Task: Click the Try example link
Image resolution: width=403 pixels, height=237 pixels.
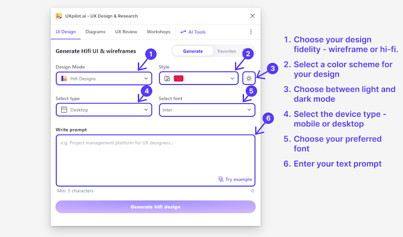Action: click(235, 179)
